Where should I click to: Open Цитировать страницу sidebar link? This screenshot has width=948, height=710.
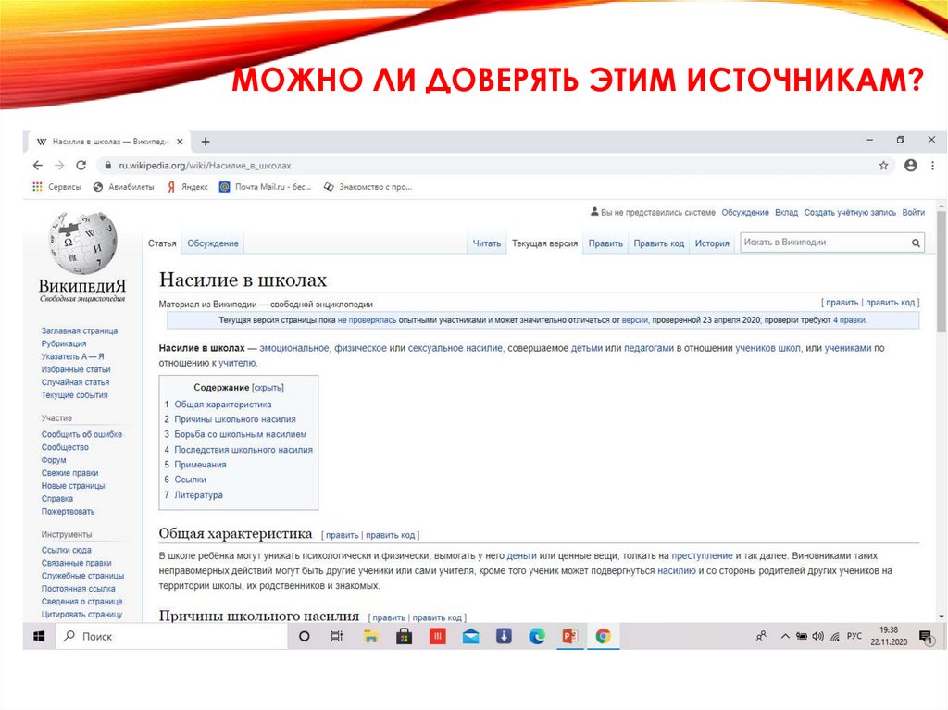[81, 615]
